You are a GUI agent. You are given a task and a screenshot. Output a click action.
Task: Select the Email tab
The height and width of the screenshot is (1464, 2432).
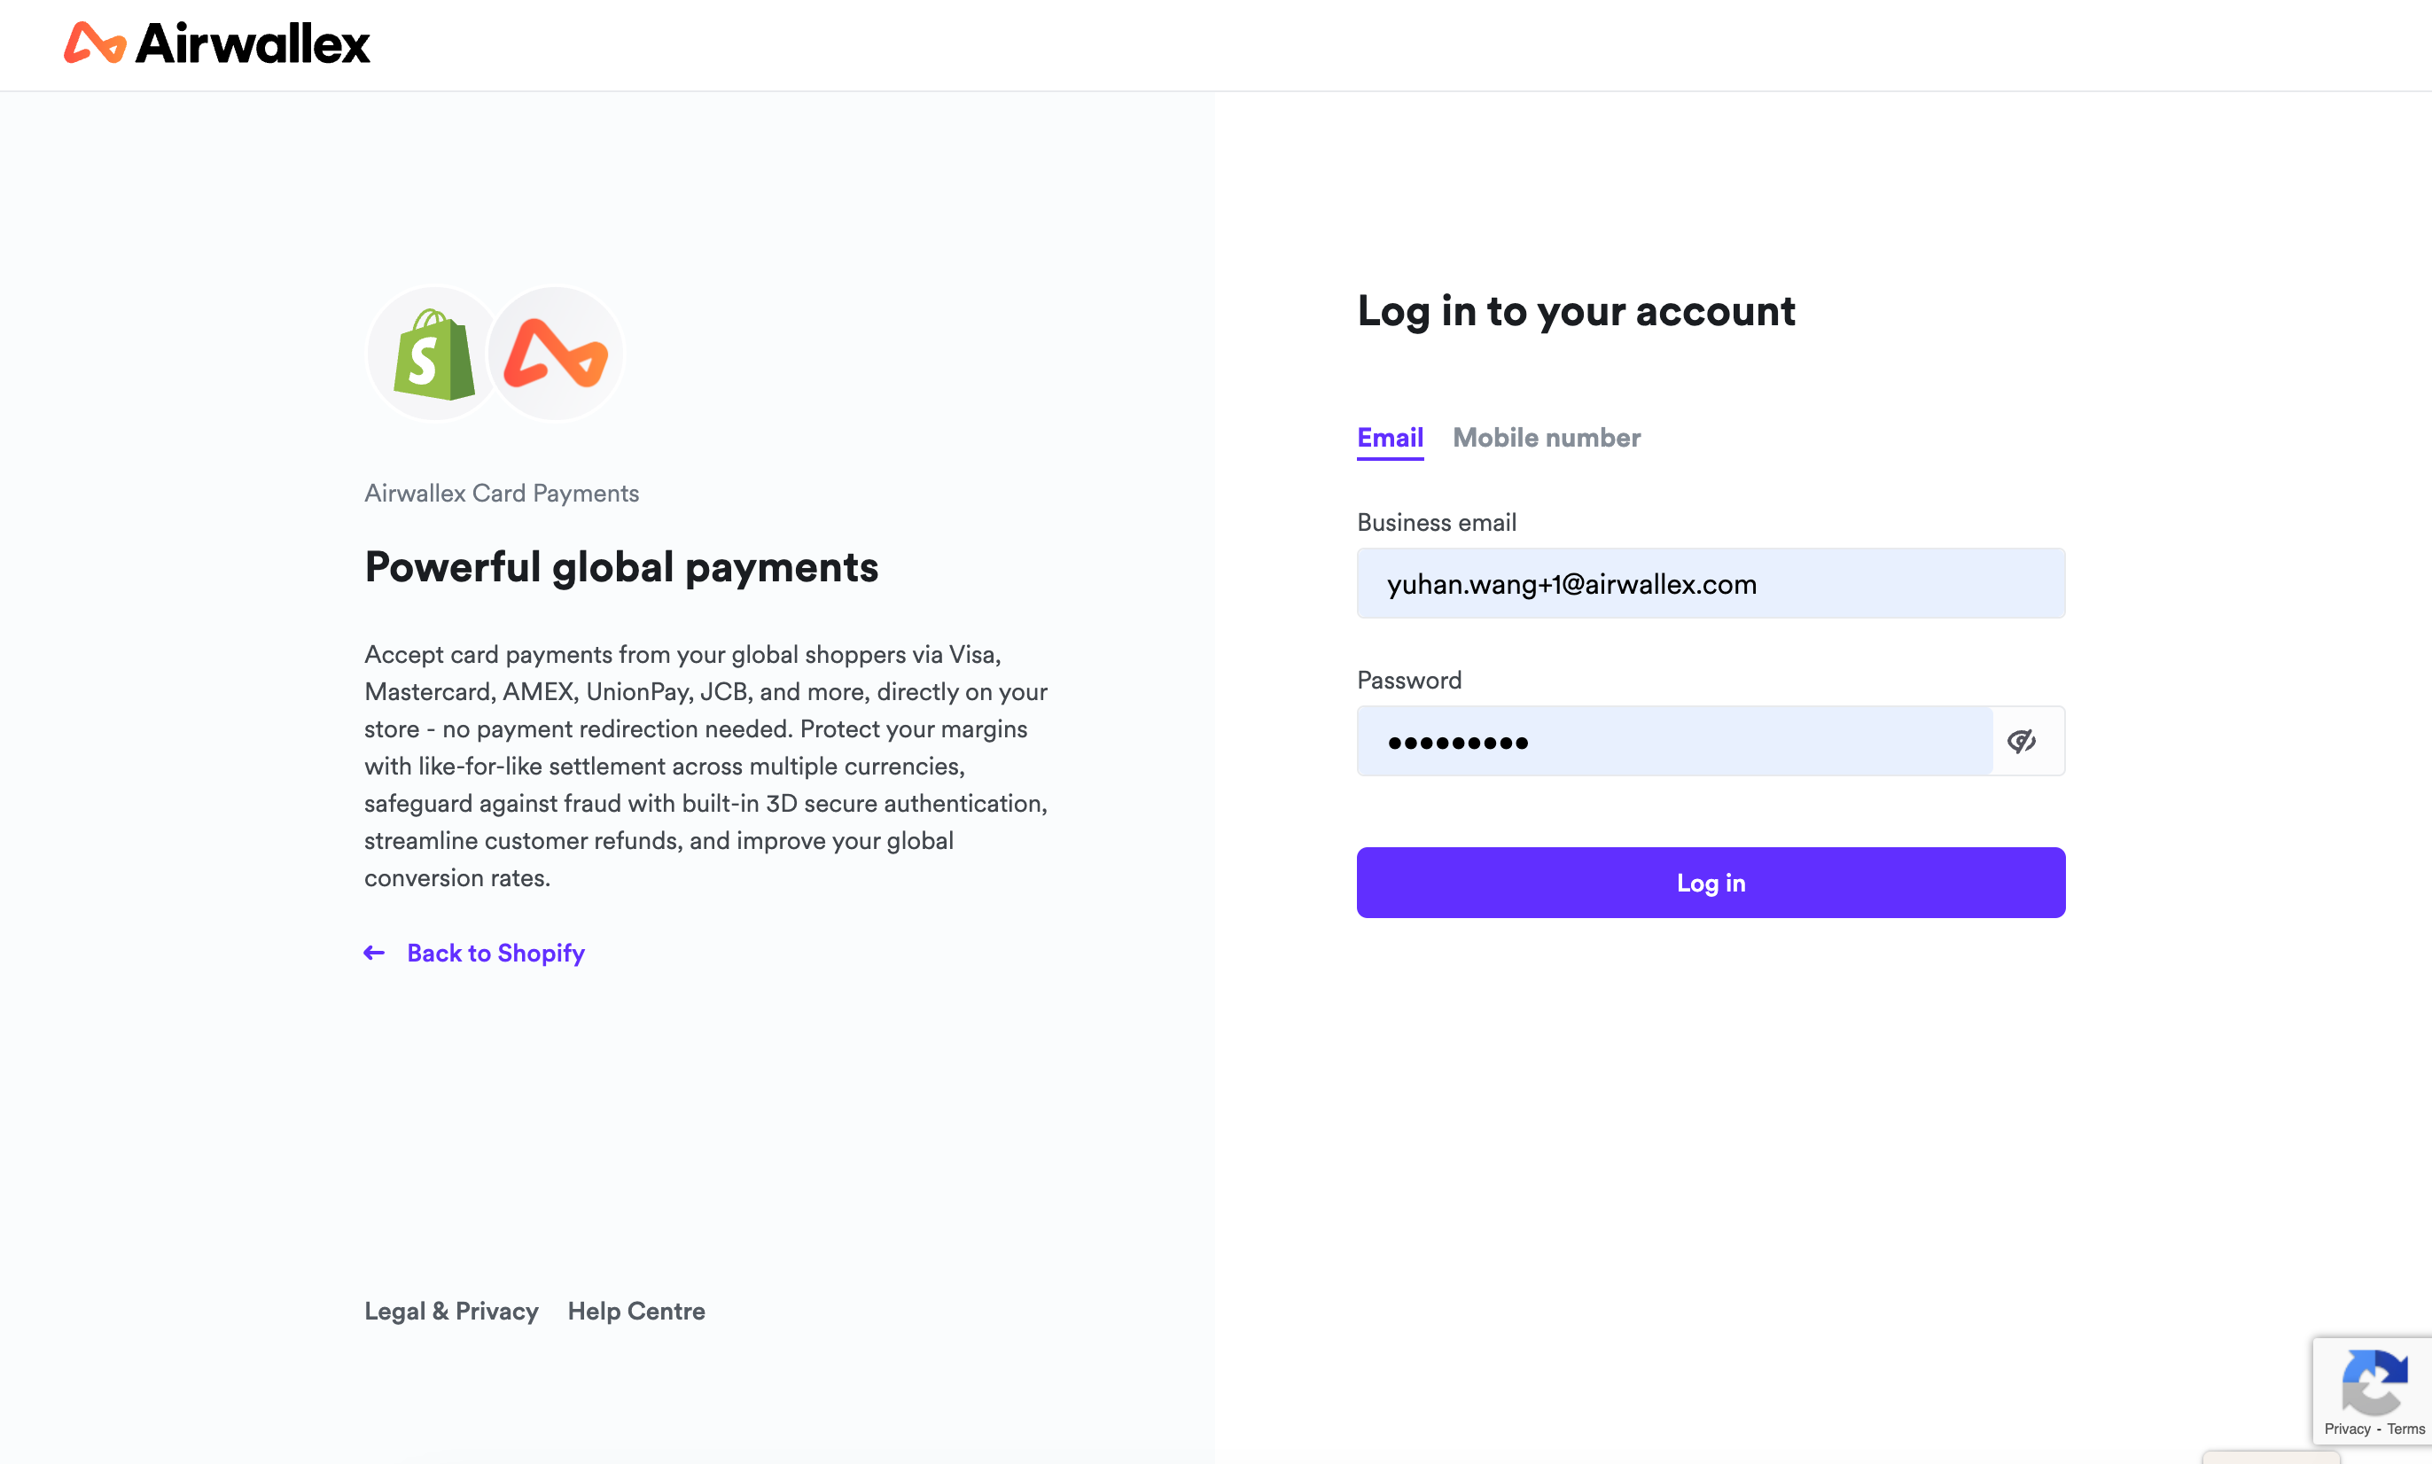(1389, 437)
